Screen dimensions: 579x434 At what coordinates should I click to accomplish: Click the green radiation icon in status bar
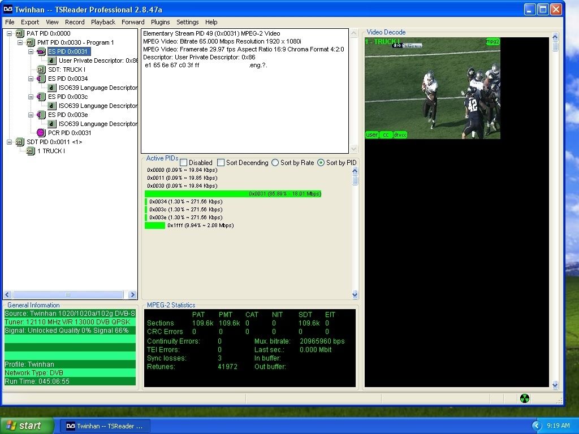pyautogui.click(x=524, y=398)
